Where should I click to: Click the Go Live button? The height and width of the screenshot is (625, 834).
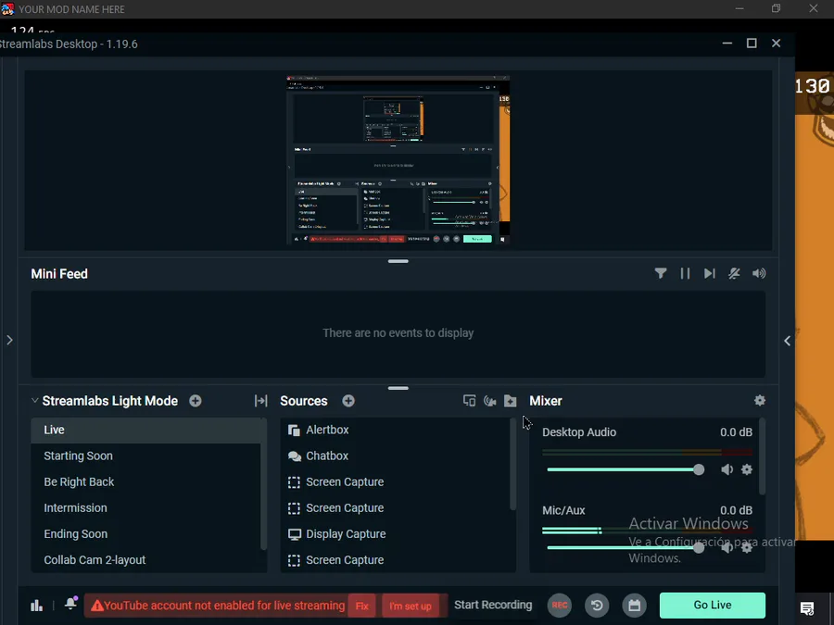[713, 605]
